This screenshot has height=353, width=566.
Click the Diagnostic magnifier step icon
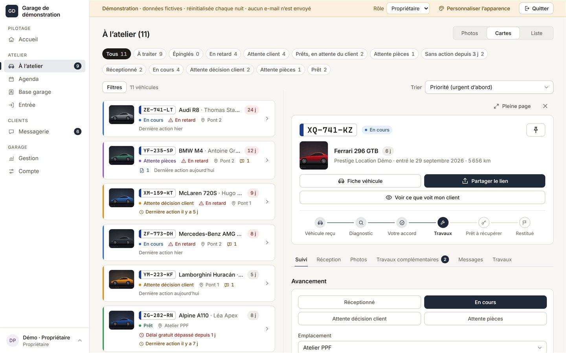click(x=361, y=222)
